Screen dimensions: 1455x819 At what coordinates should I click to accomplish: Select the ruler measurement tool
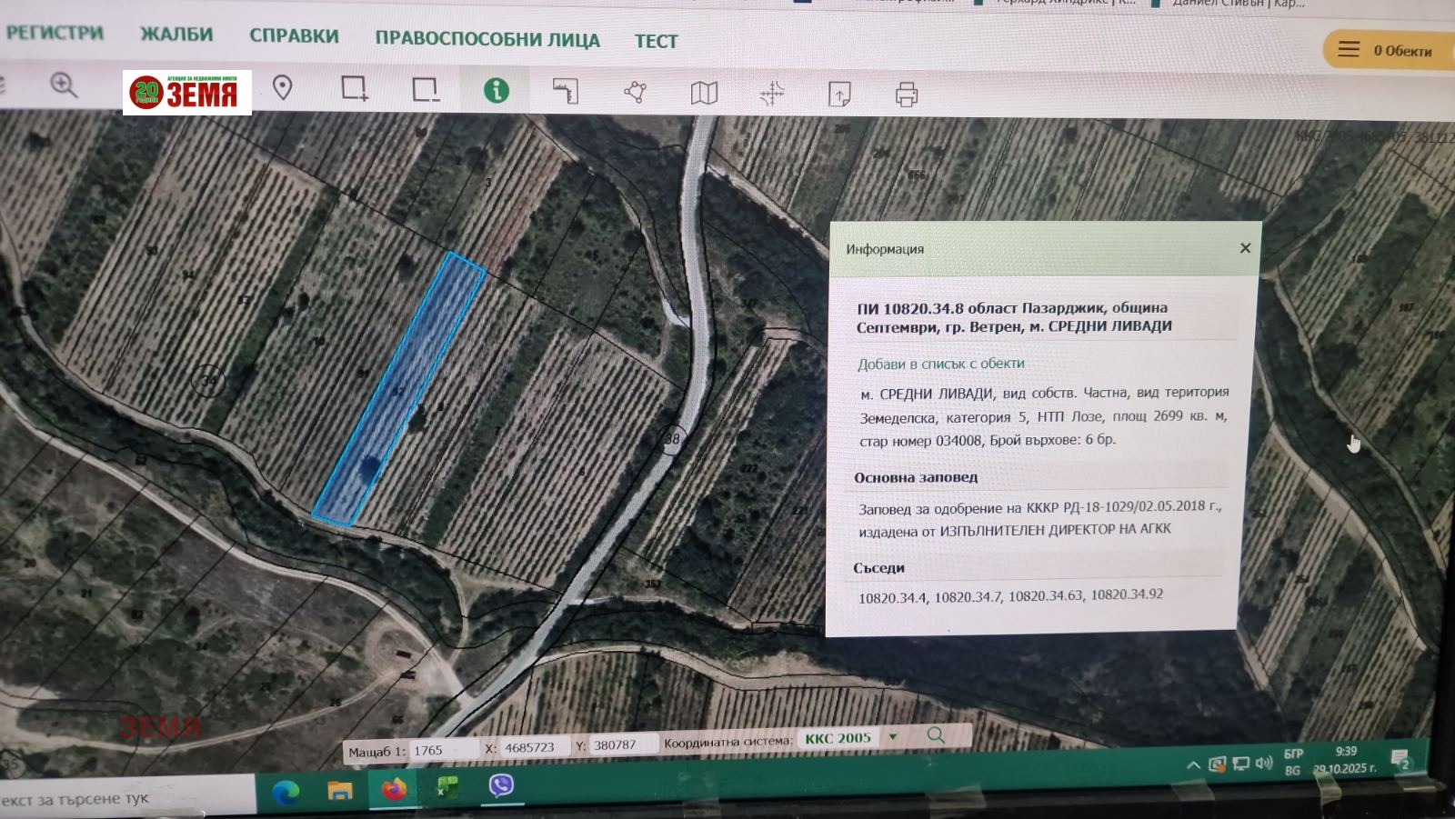(x=566, y=91)
